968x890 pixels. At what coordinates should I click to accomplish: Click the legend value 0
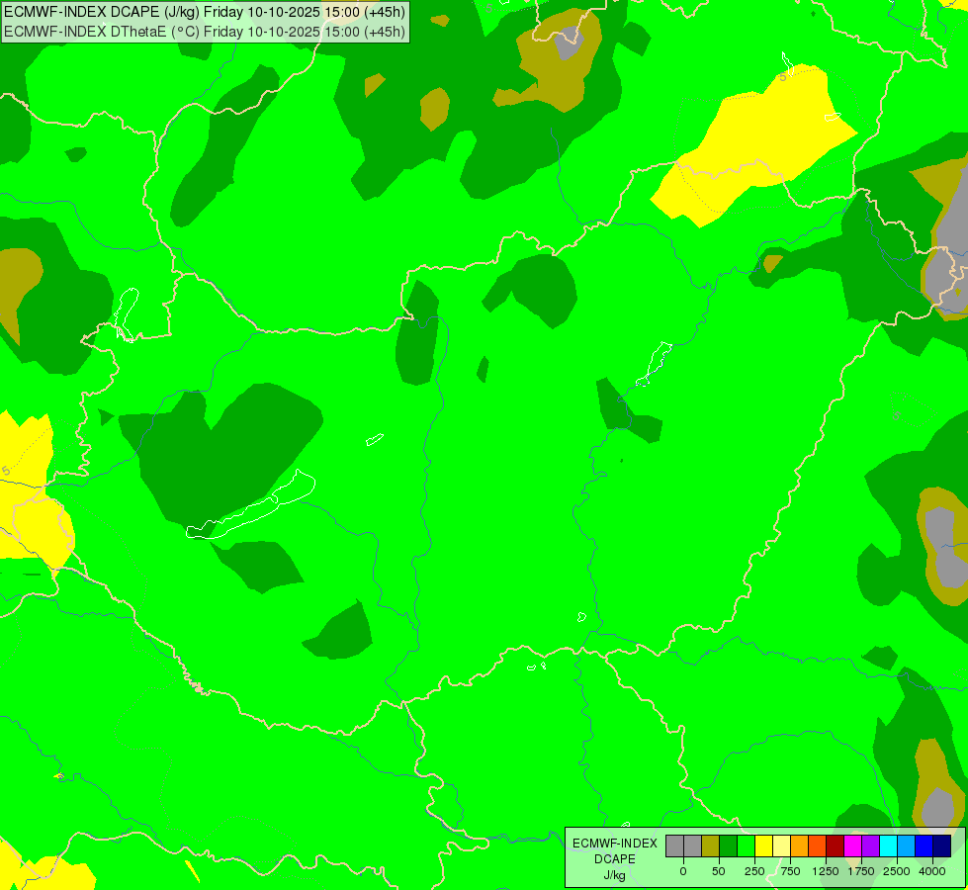point(683,871)
